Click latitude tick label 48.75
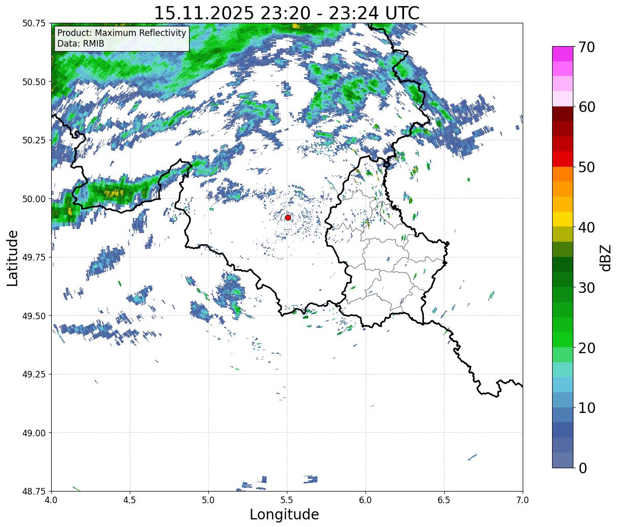This screenshot has height=527, width=618. [x=34, y=491]
